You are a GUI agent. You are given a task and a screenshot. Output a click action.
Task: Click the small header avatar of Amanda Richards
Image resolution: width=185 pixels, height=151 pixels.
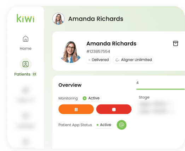pyautogui.click(x=58, y=19)
